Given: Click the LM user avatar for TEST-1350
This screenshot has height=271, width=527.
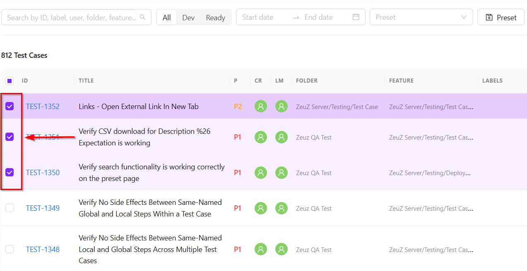Looking at the screenshot, I should (282, 173).
